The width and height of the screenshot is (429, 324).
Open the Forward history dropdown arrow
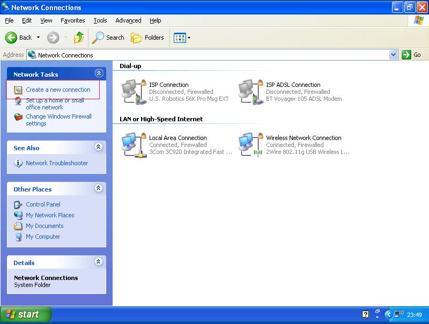[x=65, y=38]
